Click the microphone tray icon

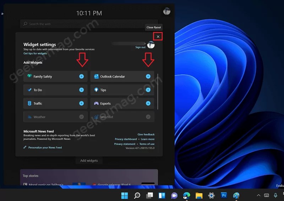click(275, 195)
